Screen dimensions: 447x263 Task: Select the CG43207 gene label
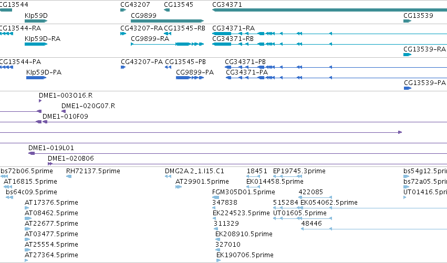point(135,5)
